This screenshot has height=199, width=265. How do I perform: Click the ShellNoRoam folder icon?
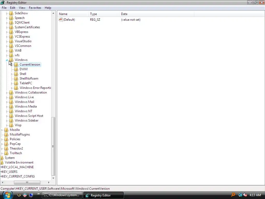pos(16,79)
